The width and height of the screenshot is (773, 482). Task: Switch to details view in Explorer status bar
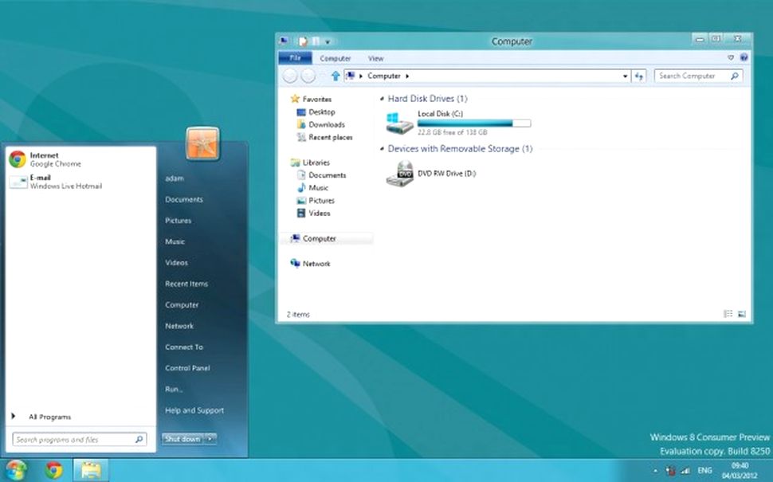(x=728, y=314)
